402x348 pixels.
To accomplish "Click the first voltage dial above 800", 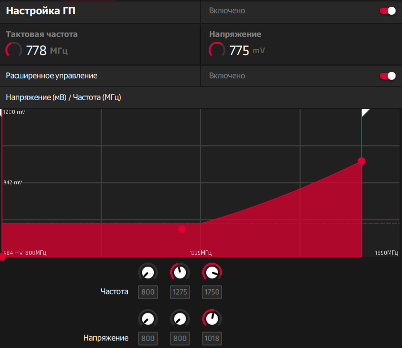I will tap(148, 319).
